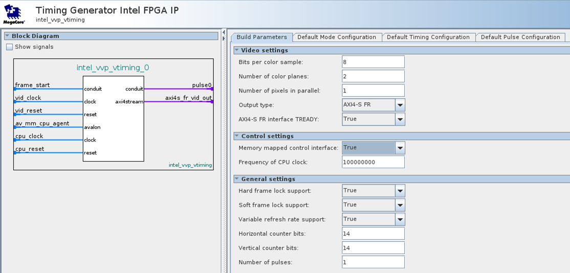Click the MegaCore logo icon
570x273 pixels.
click(14, 14)
